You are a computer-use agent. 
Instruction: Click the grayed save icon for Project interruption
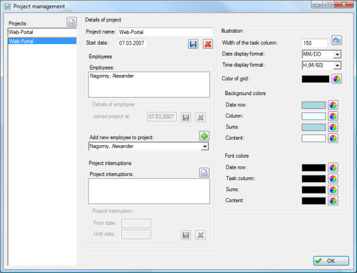[x=186, y=235]
